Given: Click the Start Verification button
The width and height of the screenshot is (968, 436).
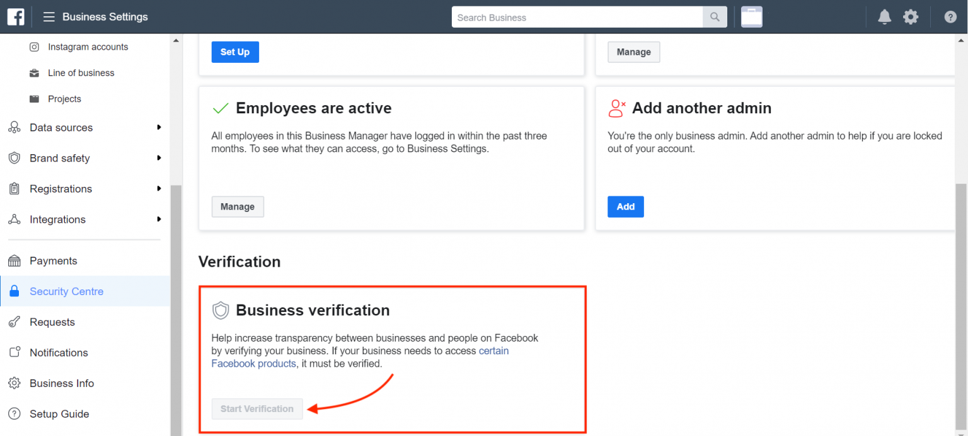Looking at the screenshot, I should 257,408.
